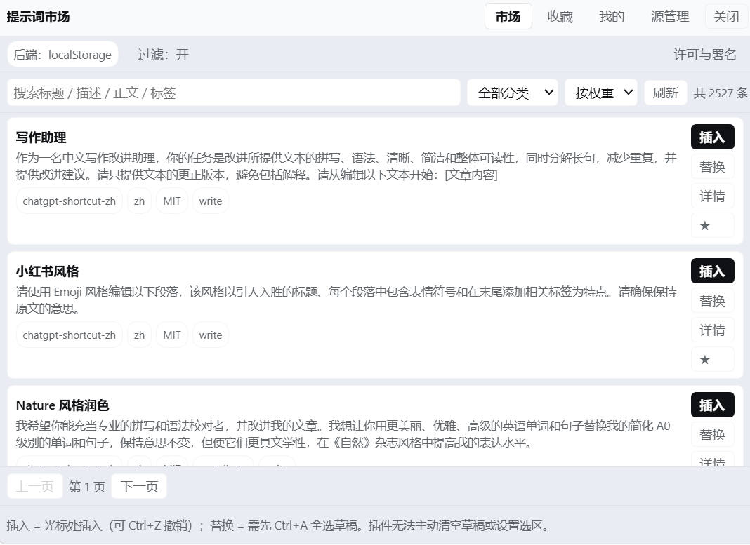Image resolution: width=750 pixels, height=545 pixels.
Task: Click the zh tag on 小红书风格
Action: click(139, 335)
